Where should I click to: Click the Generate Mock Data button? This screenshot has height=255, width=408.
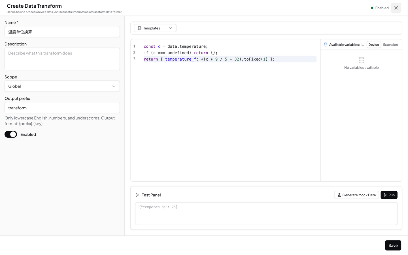[356, 195]
